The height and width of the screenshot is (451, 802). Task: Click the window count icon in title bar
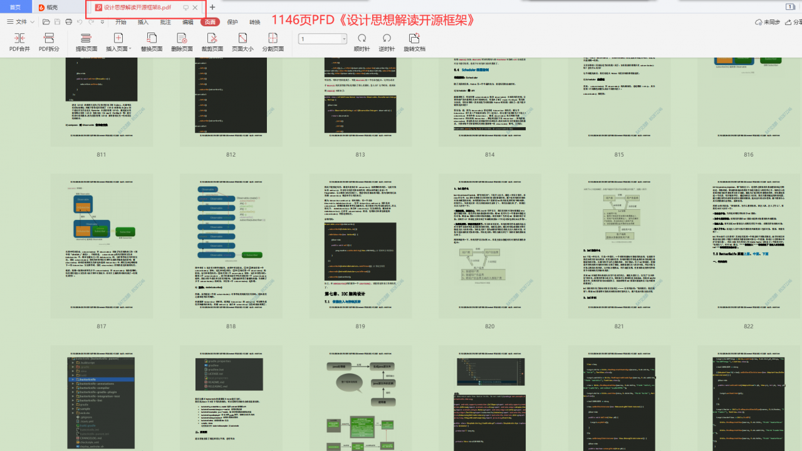point(791,7)
